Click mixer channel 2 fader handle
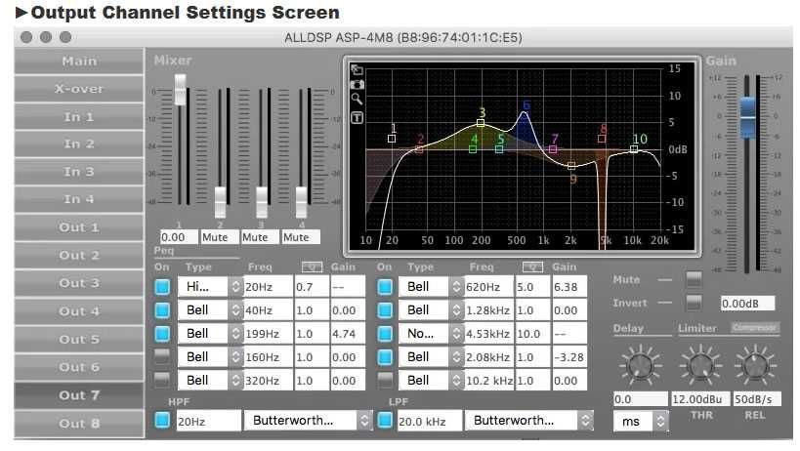Screen dimensions: 800x451 (221, 202)
